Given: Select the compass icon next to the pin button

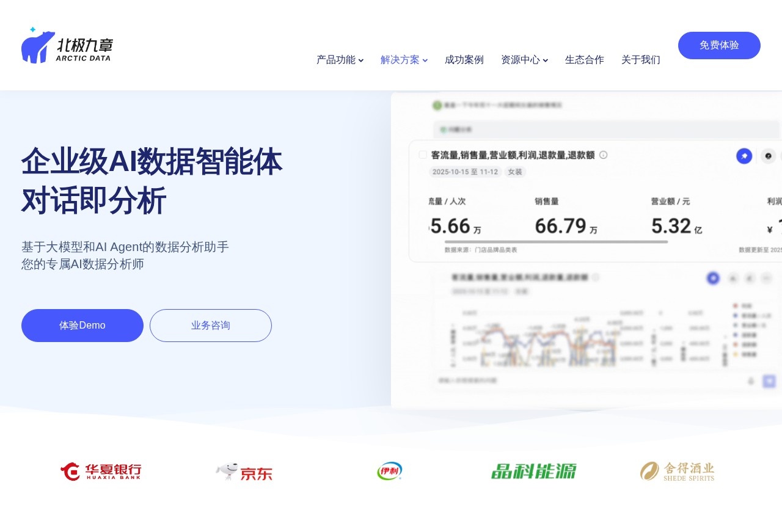Looking at the screenshot, I should [x=768, y=156].
